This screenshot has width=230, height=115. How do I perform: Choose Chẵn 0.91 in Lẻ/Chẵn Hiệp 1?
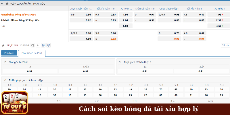(201, 71)
